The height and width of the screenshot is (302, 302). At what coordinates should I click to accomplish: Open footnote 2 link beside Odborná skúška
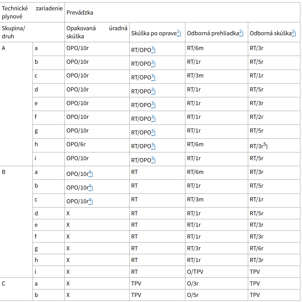(294, 33)
